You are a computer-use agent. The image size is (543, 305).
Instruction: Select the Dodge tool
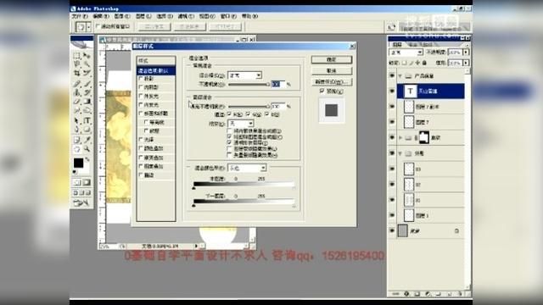(x=87, y=110)
